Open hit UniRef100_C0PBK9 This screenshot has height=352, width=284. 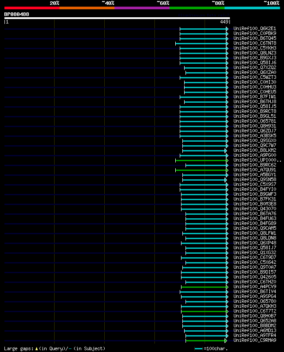(x=255, y=34)
